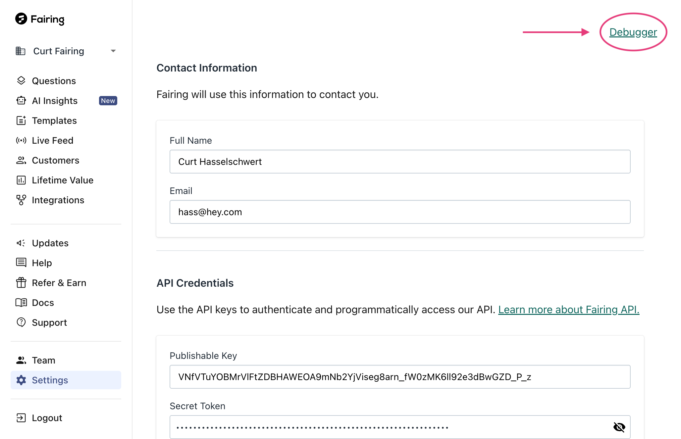The width and height of the screenshot is (681, 439).
Task: Go to the Team page
Action: (43, 360)
